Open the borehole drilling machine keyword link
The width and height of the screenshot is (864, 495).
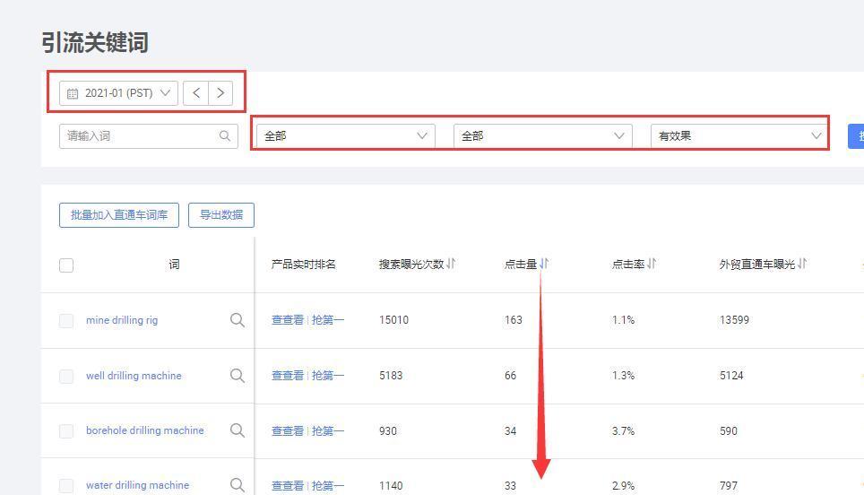pos(145,430)
